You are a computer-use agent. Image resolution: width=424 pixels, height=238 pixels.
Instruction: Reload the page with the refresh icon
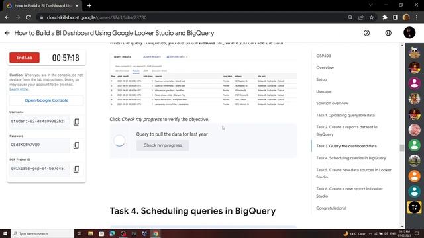pyautogui.click(x=28, y=17)
